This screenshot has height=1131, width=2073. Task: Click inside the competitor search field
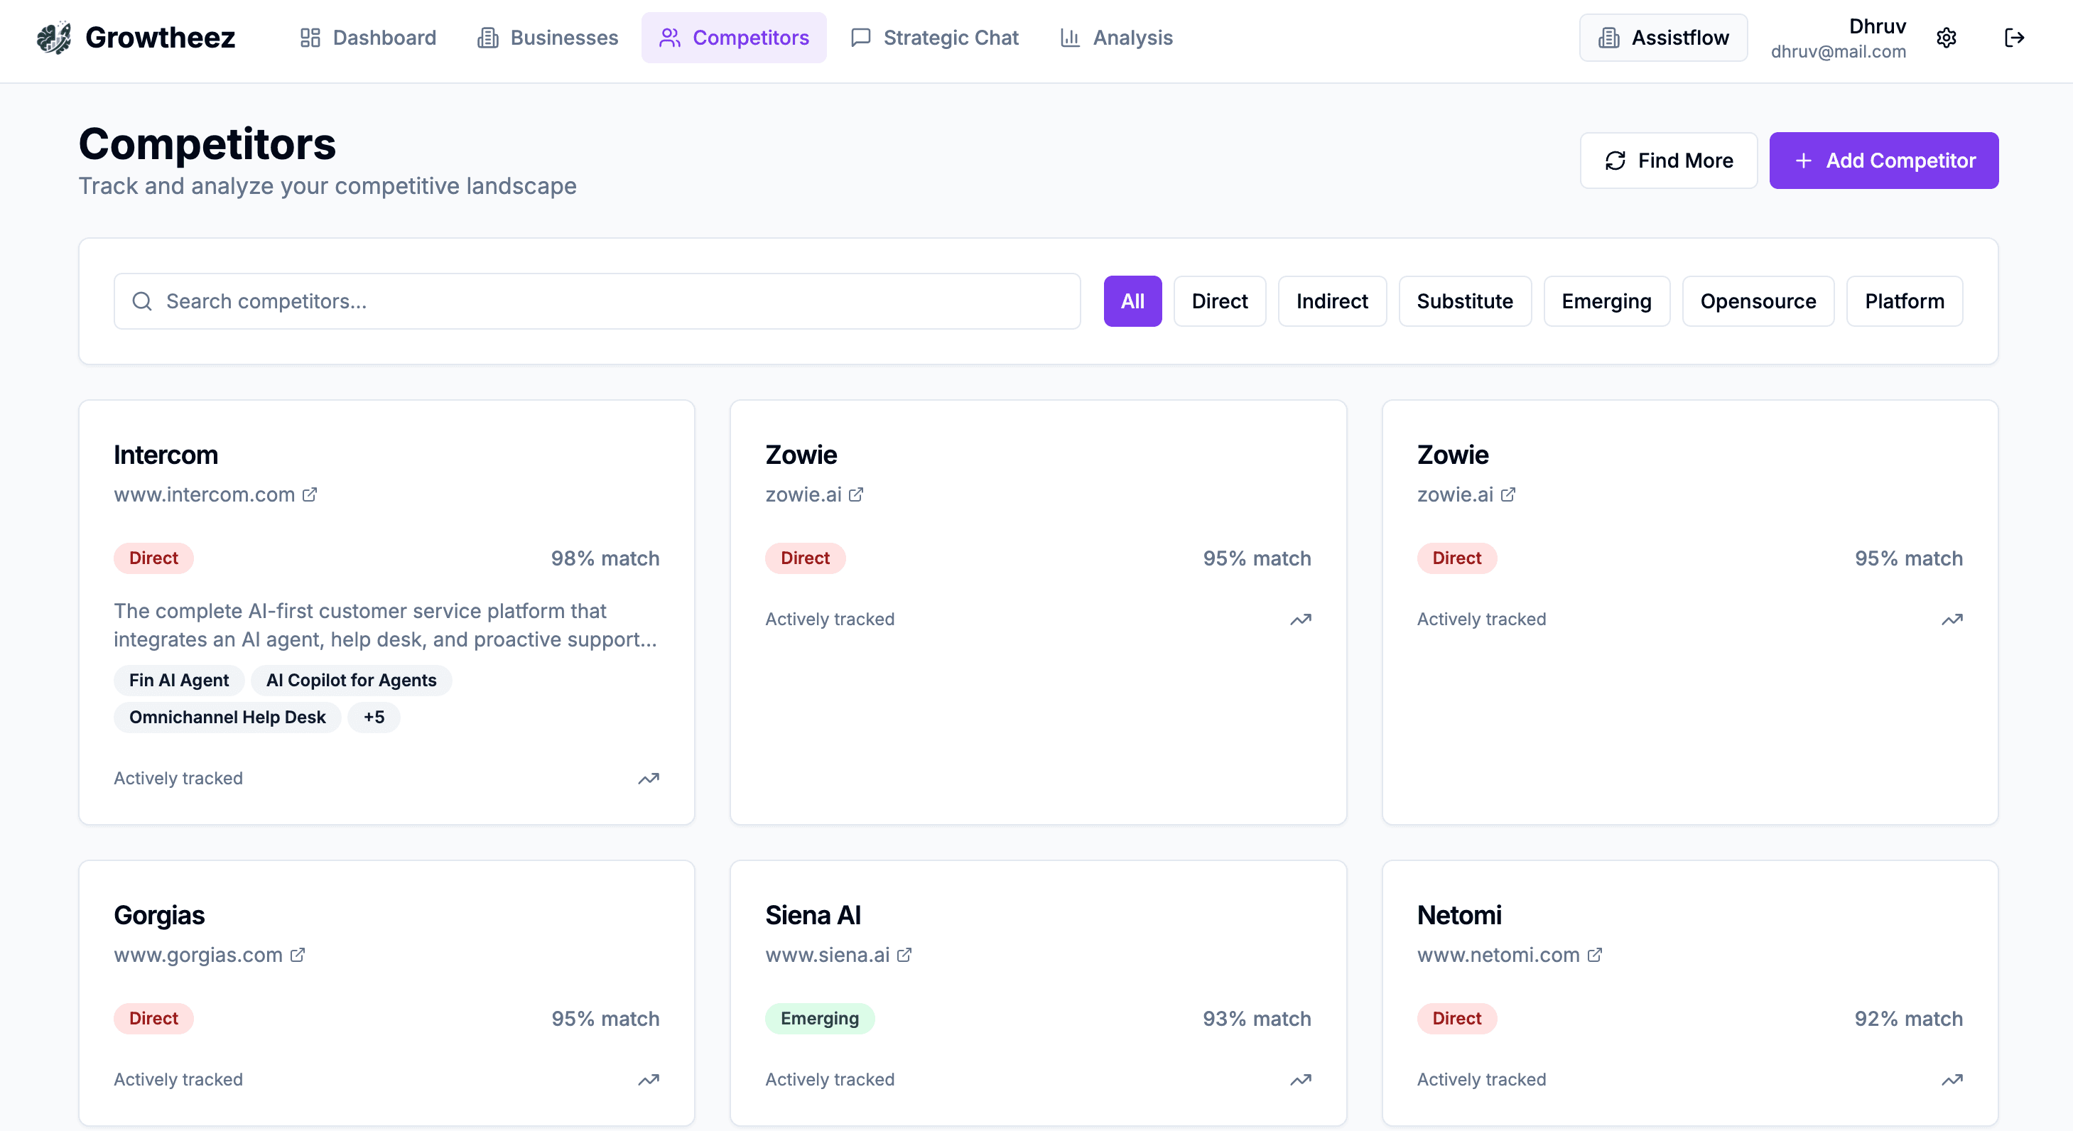595,301
